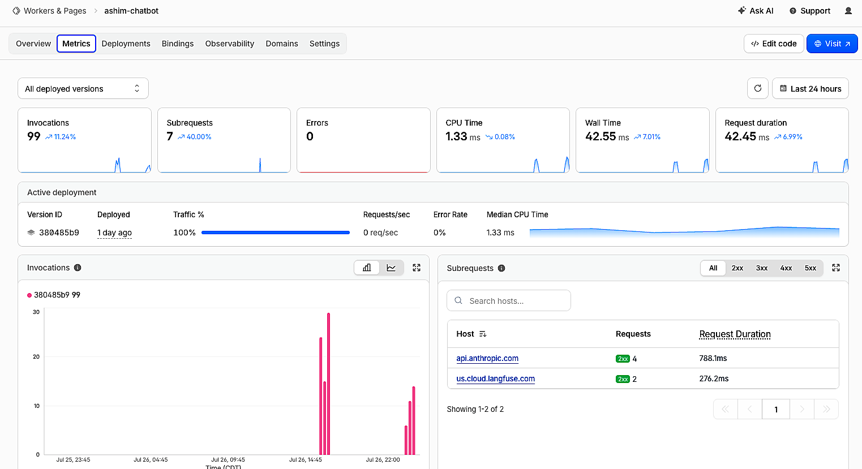Click the 1 day ago deployed link

(114, 233)
